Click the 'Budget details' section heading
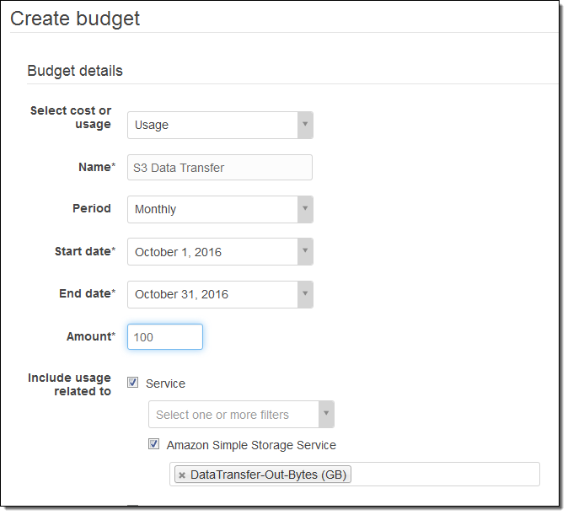The height and width of the screenshot is (515, 568). click(75, 71)
